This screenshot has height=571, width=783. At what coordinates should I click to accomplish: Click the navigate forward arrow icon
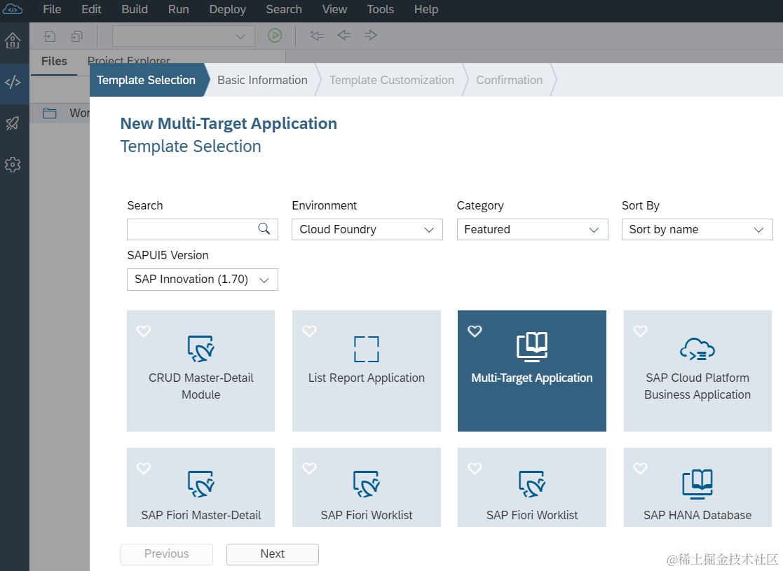point(371,35)
